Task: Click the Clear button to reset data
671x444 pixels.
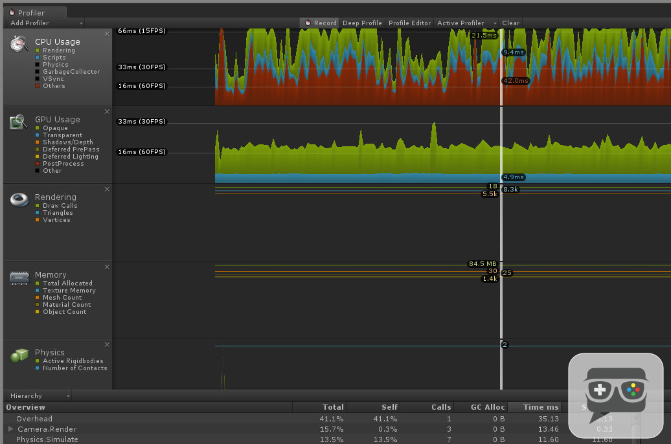Action: pos(510,22)
